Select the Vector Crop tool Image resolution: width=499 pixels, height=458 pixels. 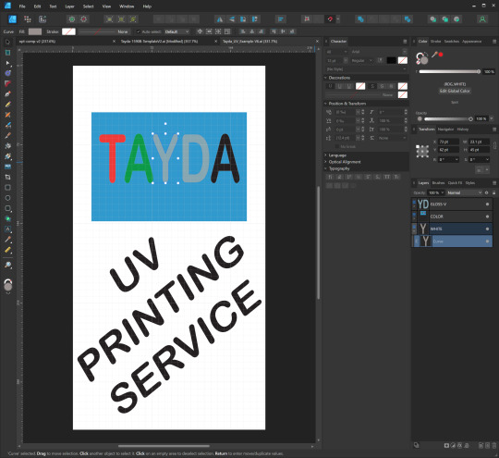click(8, 177)
